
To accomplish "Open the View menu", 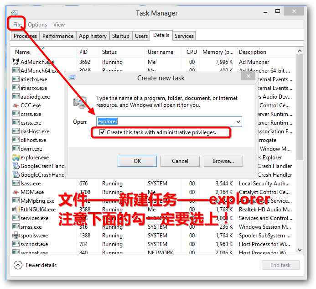I will coord(59,25).
